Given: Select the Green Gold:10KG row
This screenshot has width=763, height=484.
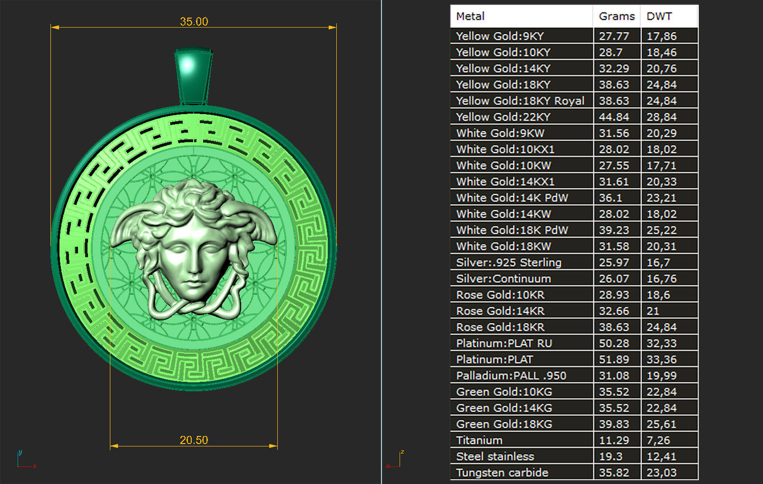Looking at the screenshot, I should coord(574,392).
